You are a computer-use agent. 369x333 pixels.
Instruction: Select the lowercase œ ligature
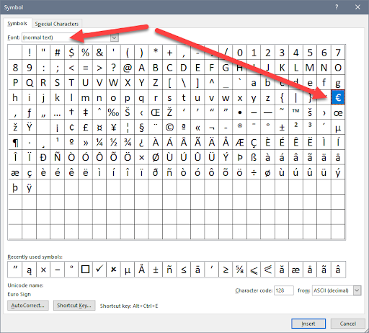[338, 112]
